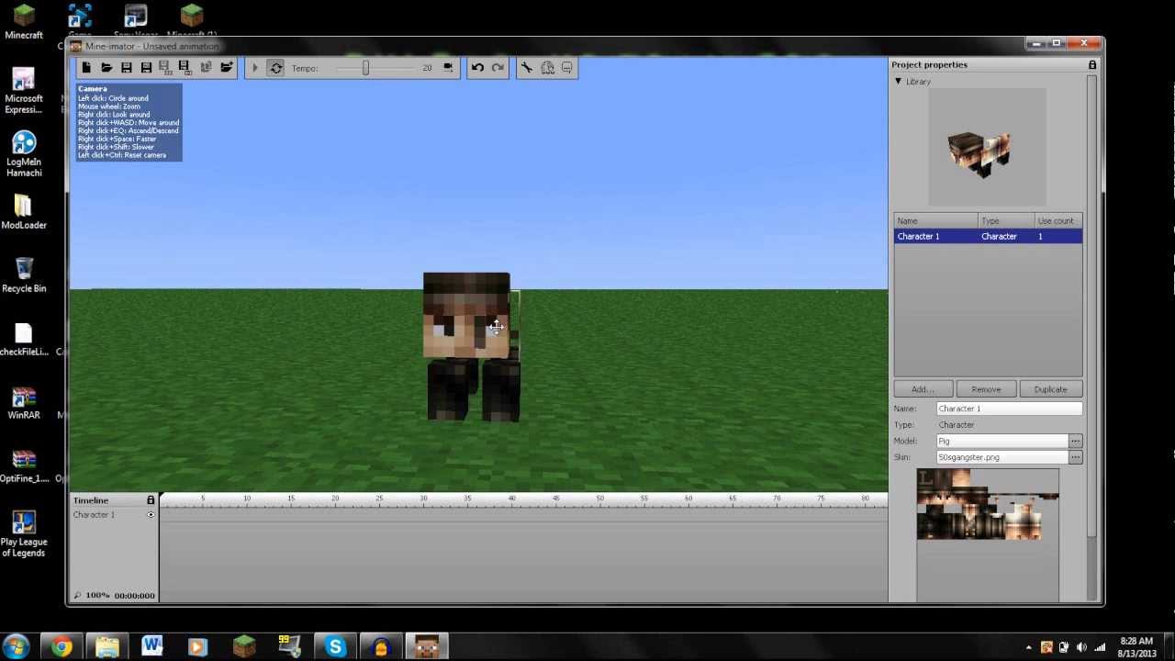The image size is (1175, 661).
Task: Toggle visibility of Character 1 in timeline
Action: click(151, 515)
